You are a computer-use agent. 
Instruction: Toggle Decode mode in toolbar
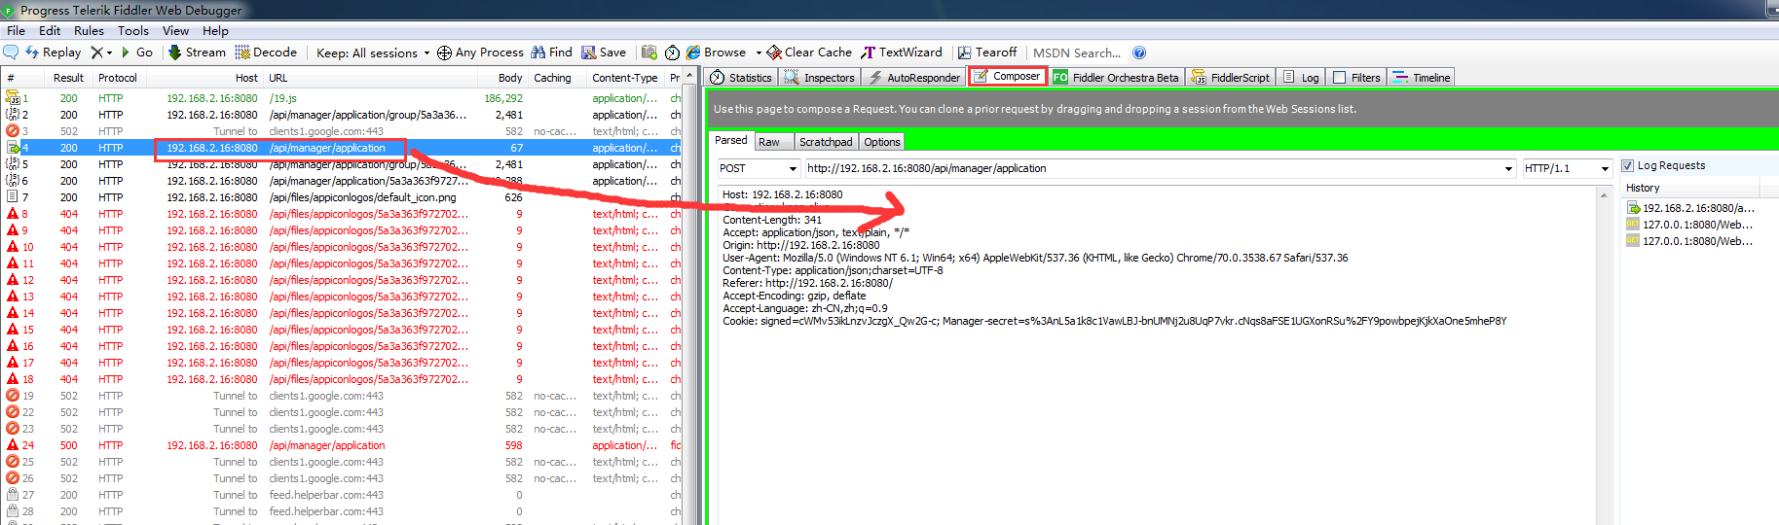(x=266, y=52)
